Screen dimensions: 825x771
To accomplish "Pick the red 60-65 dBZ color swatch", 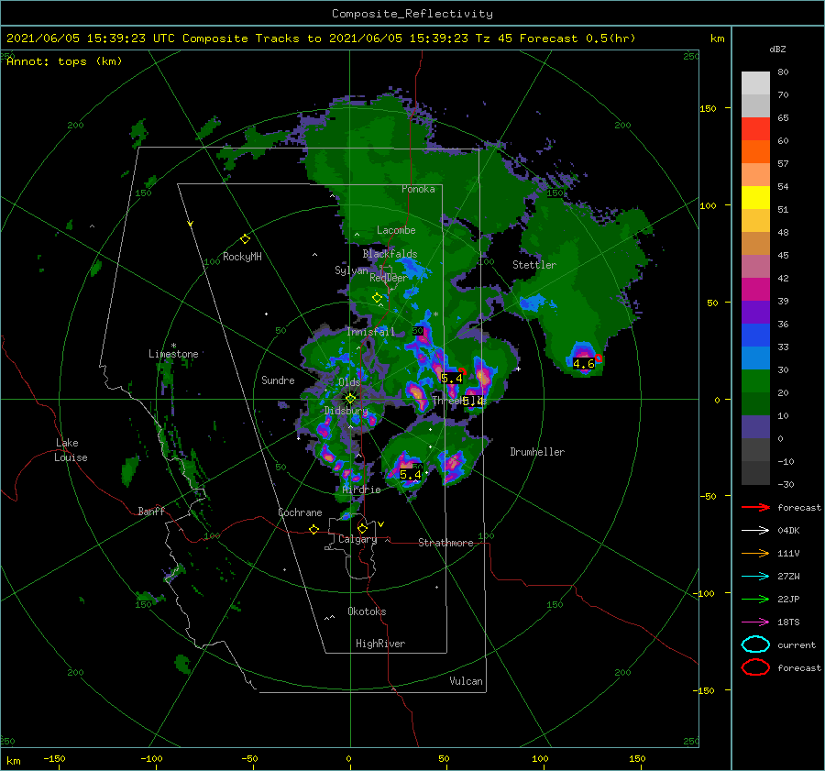I will coord(755,129).
